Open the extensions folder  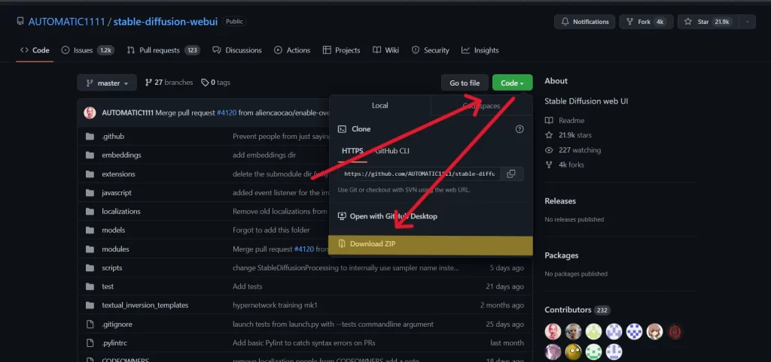click(118, 174)
